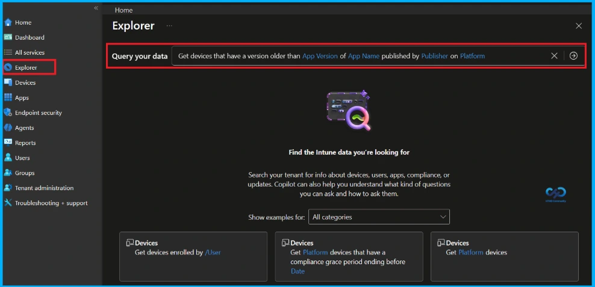
Task: Submit the query with arrow button
Action: click(574, 56)
